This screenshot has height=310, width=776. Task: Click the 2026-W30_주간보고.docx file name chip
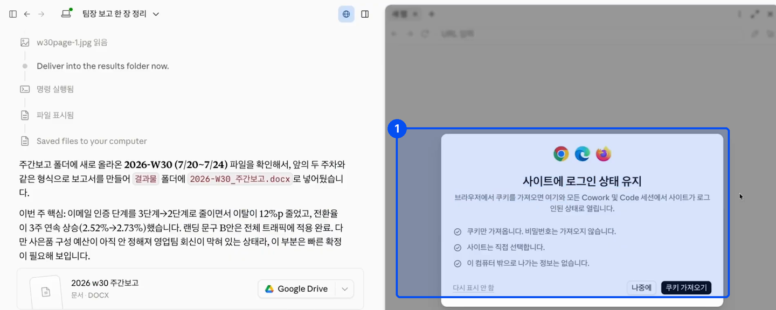pyautogui.click(x=240, y=179)
